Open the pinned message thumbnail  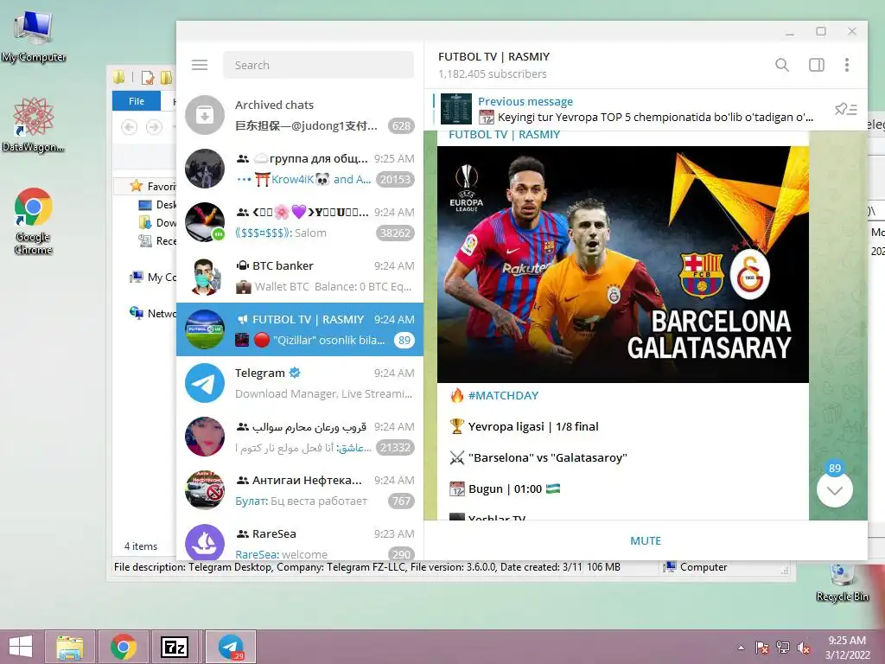click(x=456, y=109)
